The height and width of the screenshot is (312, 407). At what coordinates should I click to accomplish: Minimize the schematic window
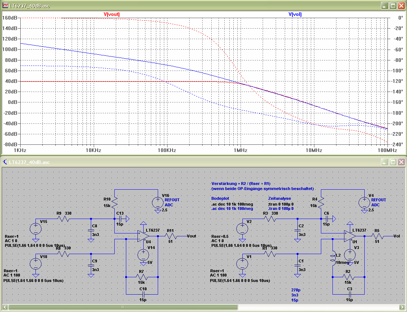385,162
